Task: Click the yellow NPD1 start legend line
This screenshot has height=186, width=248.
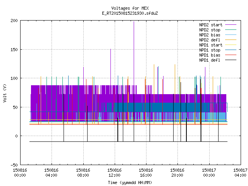Action: (x=231, y=45)
